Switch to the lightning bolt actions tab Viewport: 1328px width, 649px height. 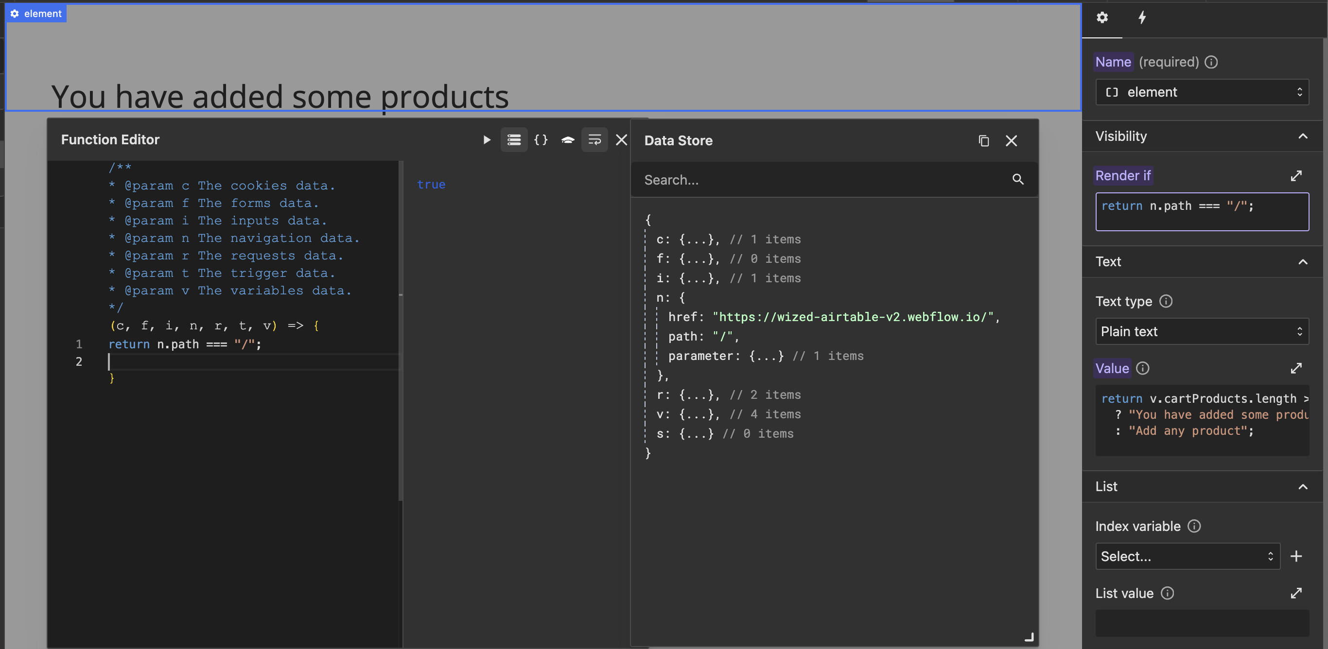(1142, 18)
